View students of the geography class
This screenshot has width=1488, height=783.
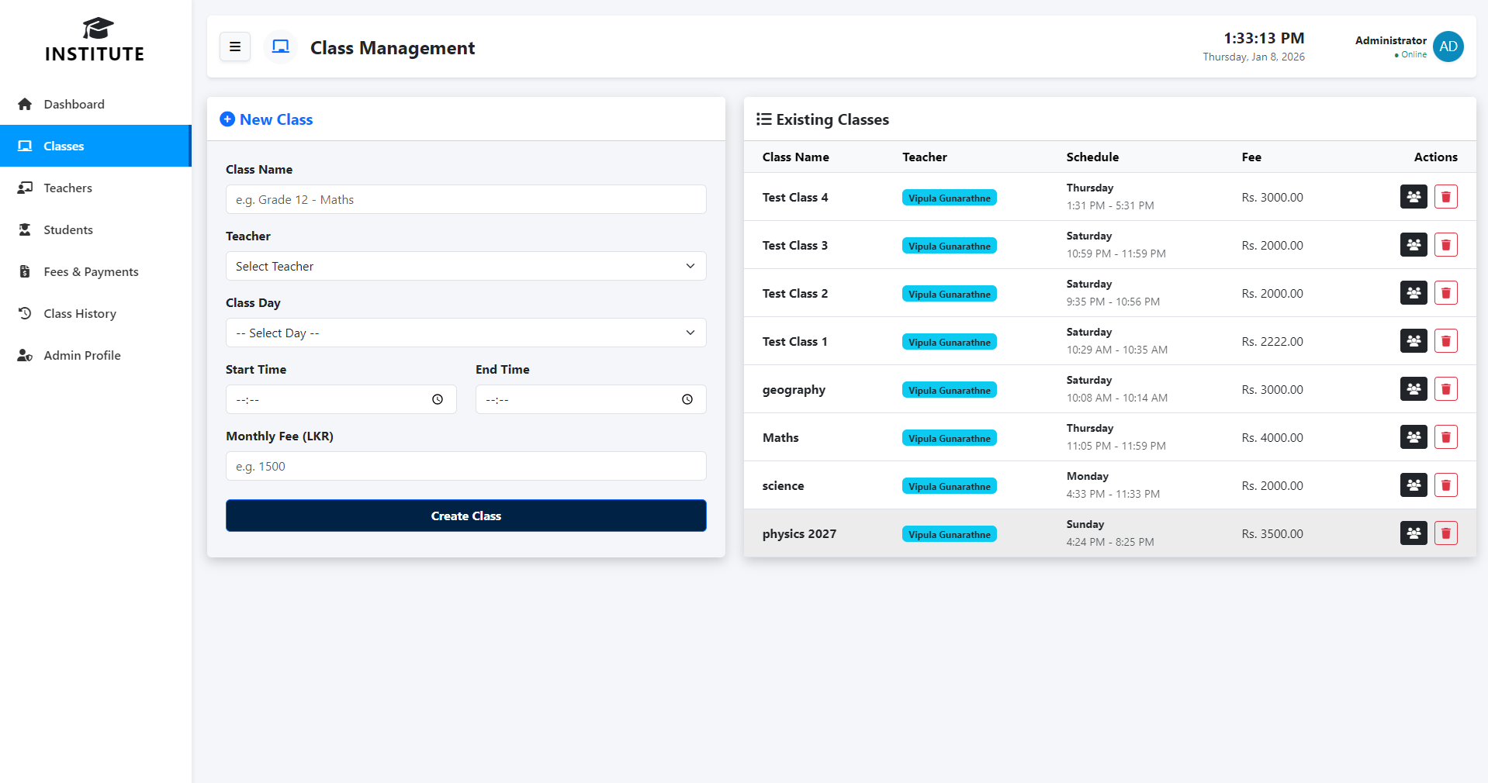1413,389
